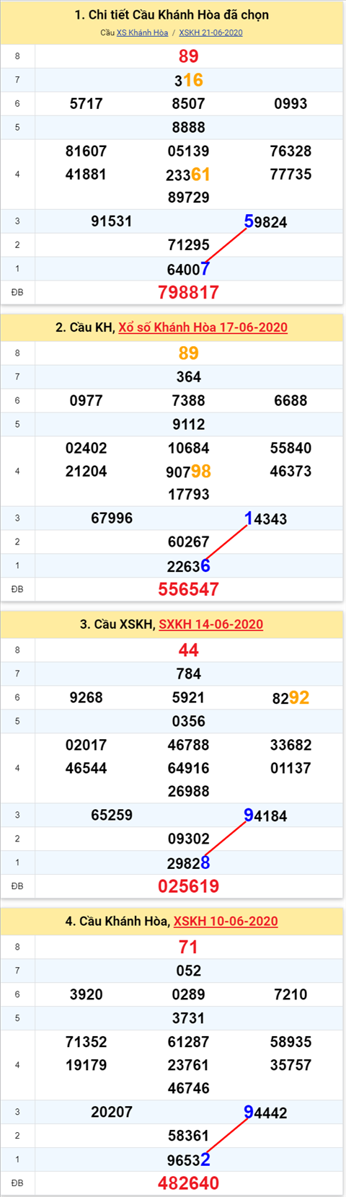Viewport: 346px width, 1197px height.
Task: Click number 6688
Action: click(290, 401)
